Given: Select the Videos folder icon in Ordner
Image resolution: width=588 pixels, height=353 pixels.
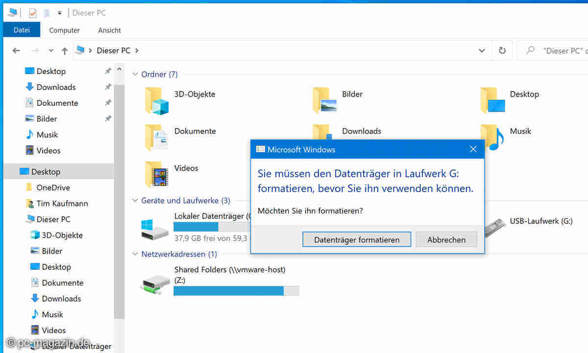Looking at the screenshot, I should tap(157, 174).
